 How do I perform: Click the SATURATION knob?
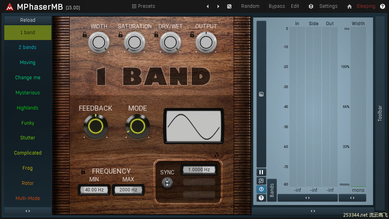135,42
